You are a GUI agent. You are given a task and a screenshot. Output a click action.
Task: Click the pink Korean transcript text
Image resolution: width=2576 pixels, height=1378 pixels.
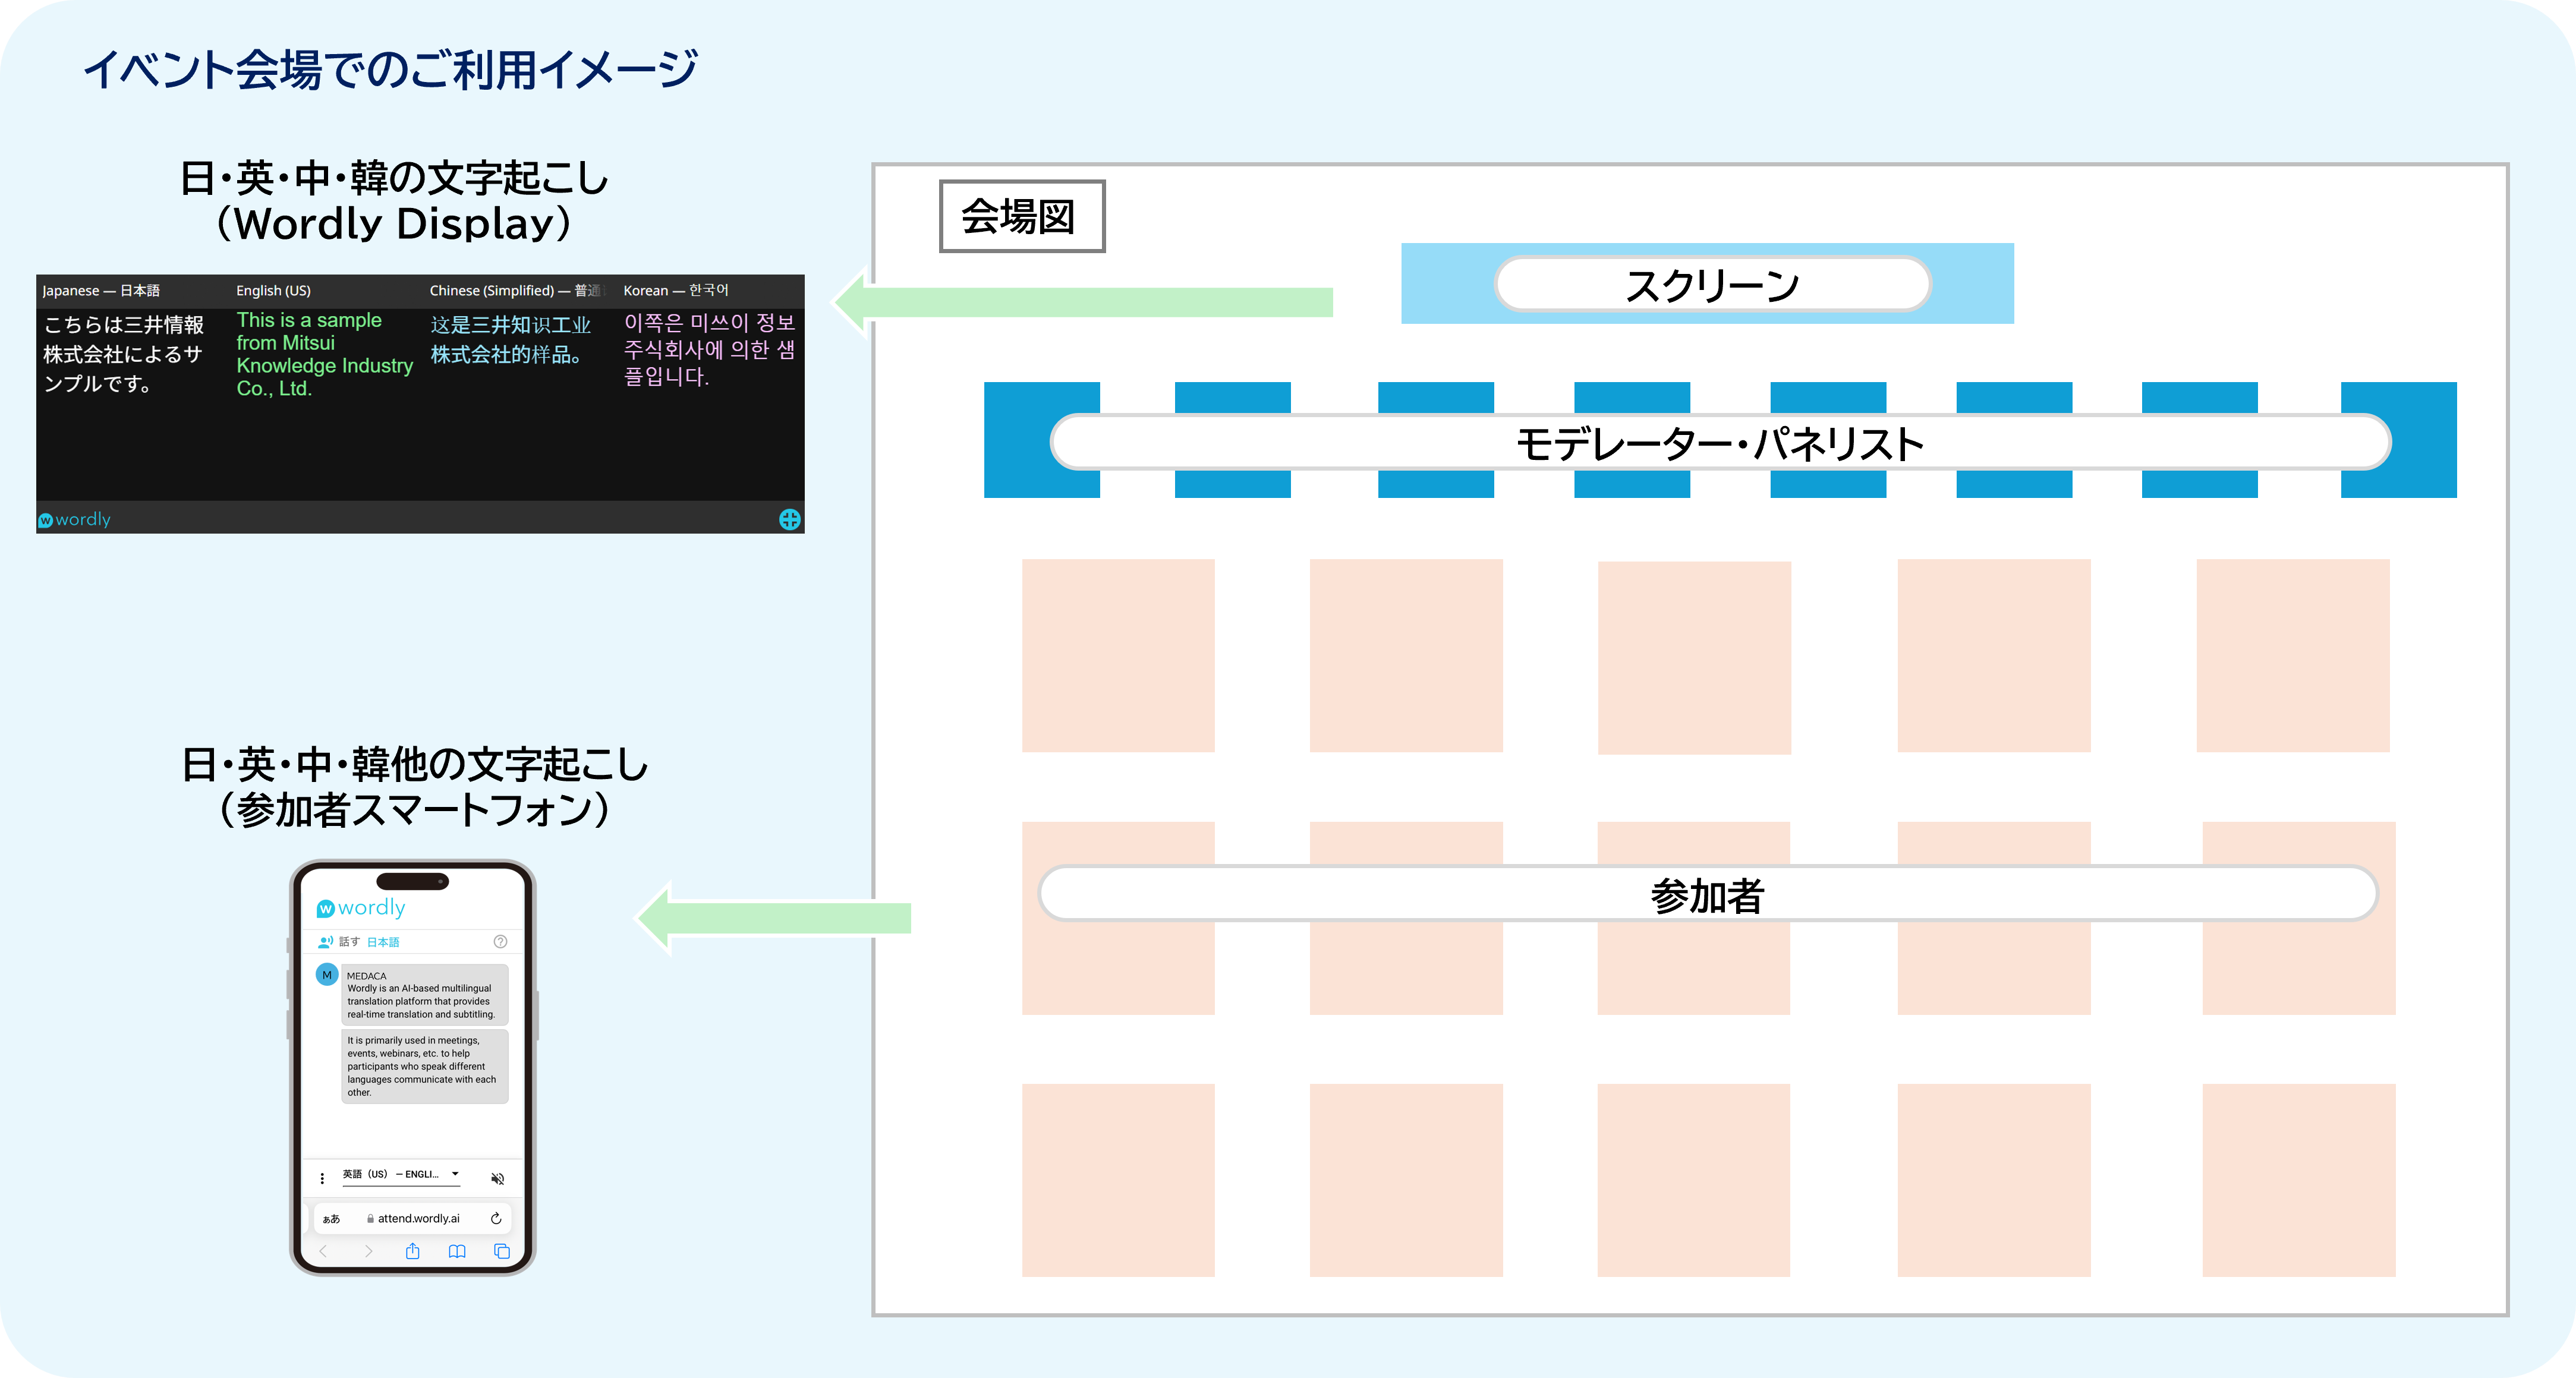tap(709, 349)
